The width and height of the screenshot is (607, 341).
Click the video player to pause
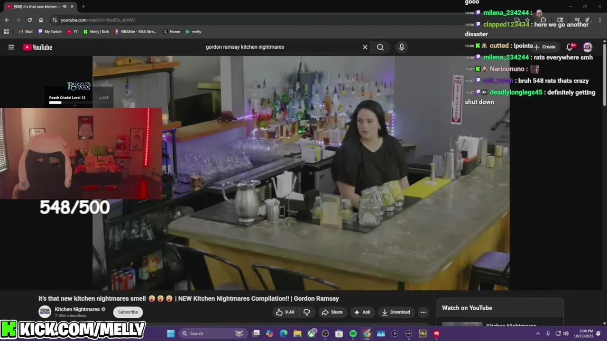(x=301, y=173)
